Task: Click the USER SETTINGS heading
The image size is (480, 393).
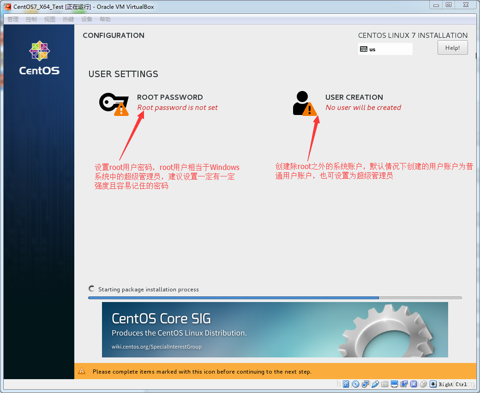Action: click(123, 74)
